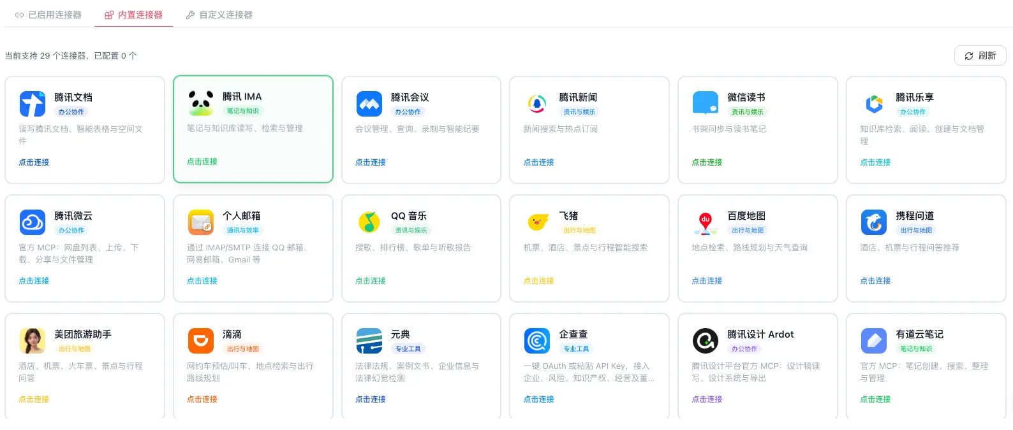The width and height of the screenshot is (1013, 430).
Task: Click the 元典 app icon
Action: [x=369, y=341]
